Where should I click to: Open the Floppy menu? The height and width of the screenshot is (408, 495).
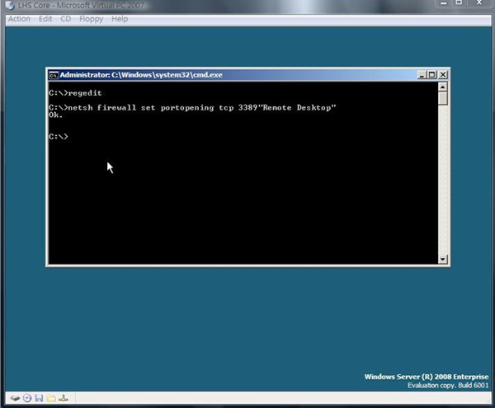[x=91, y=19]
